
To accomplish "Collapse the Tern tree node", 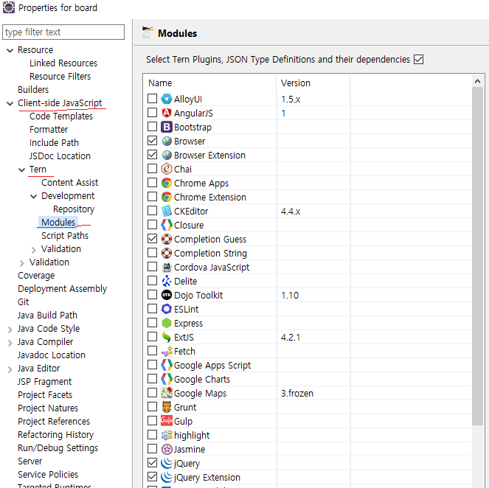I will click(x=22, y=170).
